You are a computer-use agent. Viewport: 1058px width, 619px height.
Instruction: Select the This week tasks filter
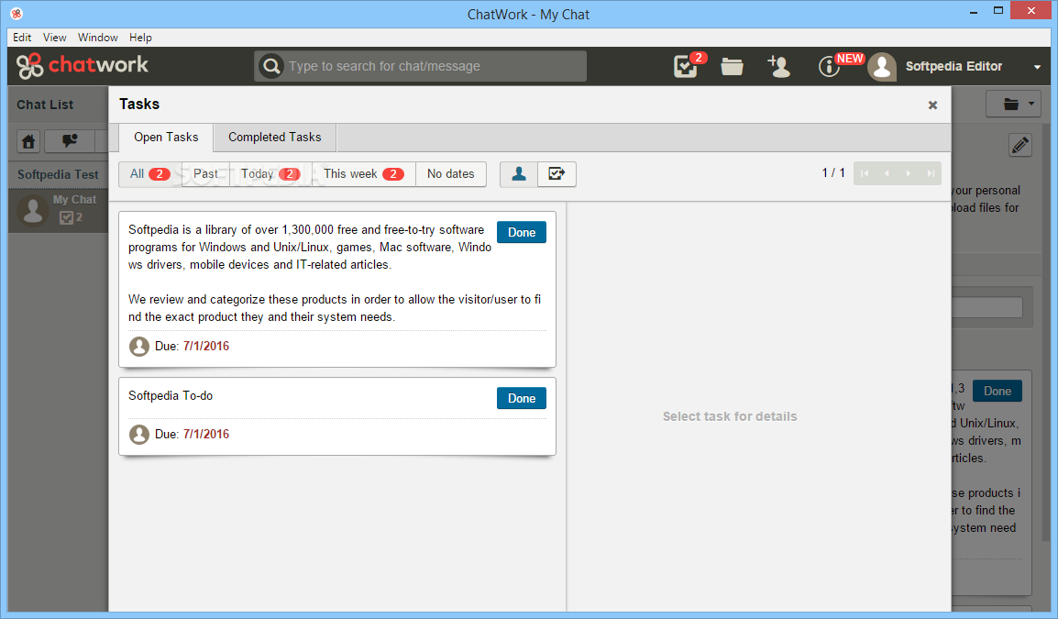(x=364, y=174)
